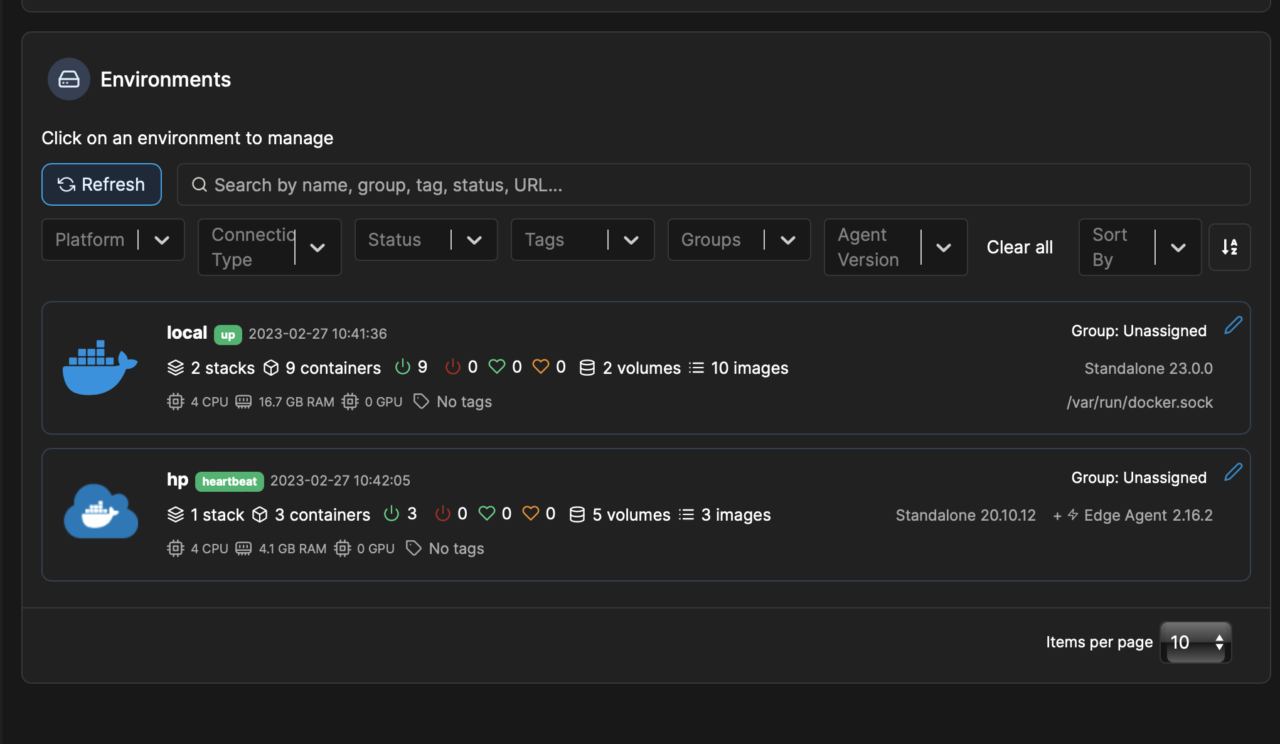This screenshot has height=744, width=1280.
Task: Click '3 containers' in hp row
Action: point(323,515)
